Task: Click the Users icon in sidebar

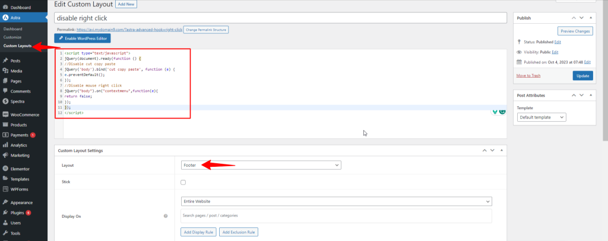Action: click(5, 223)
